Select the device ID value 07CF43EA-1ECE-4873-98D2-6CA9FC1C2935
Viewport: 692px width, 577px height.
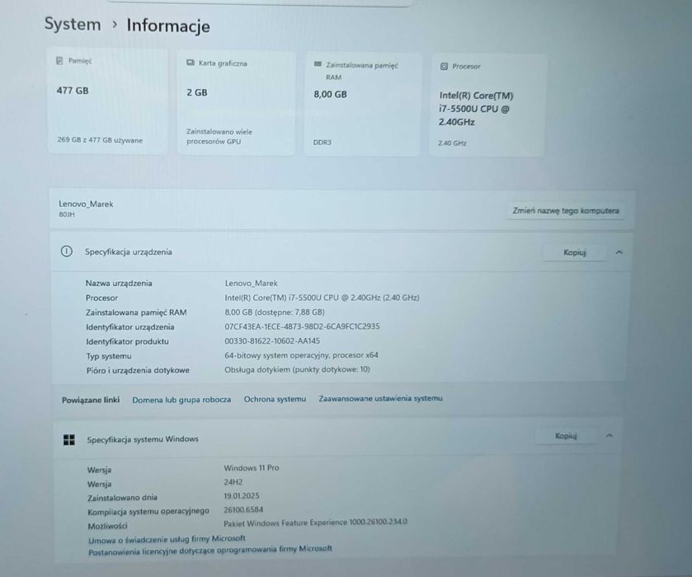[x=302, y=326]
